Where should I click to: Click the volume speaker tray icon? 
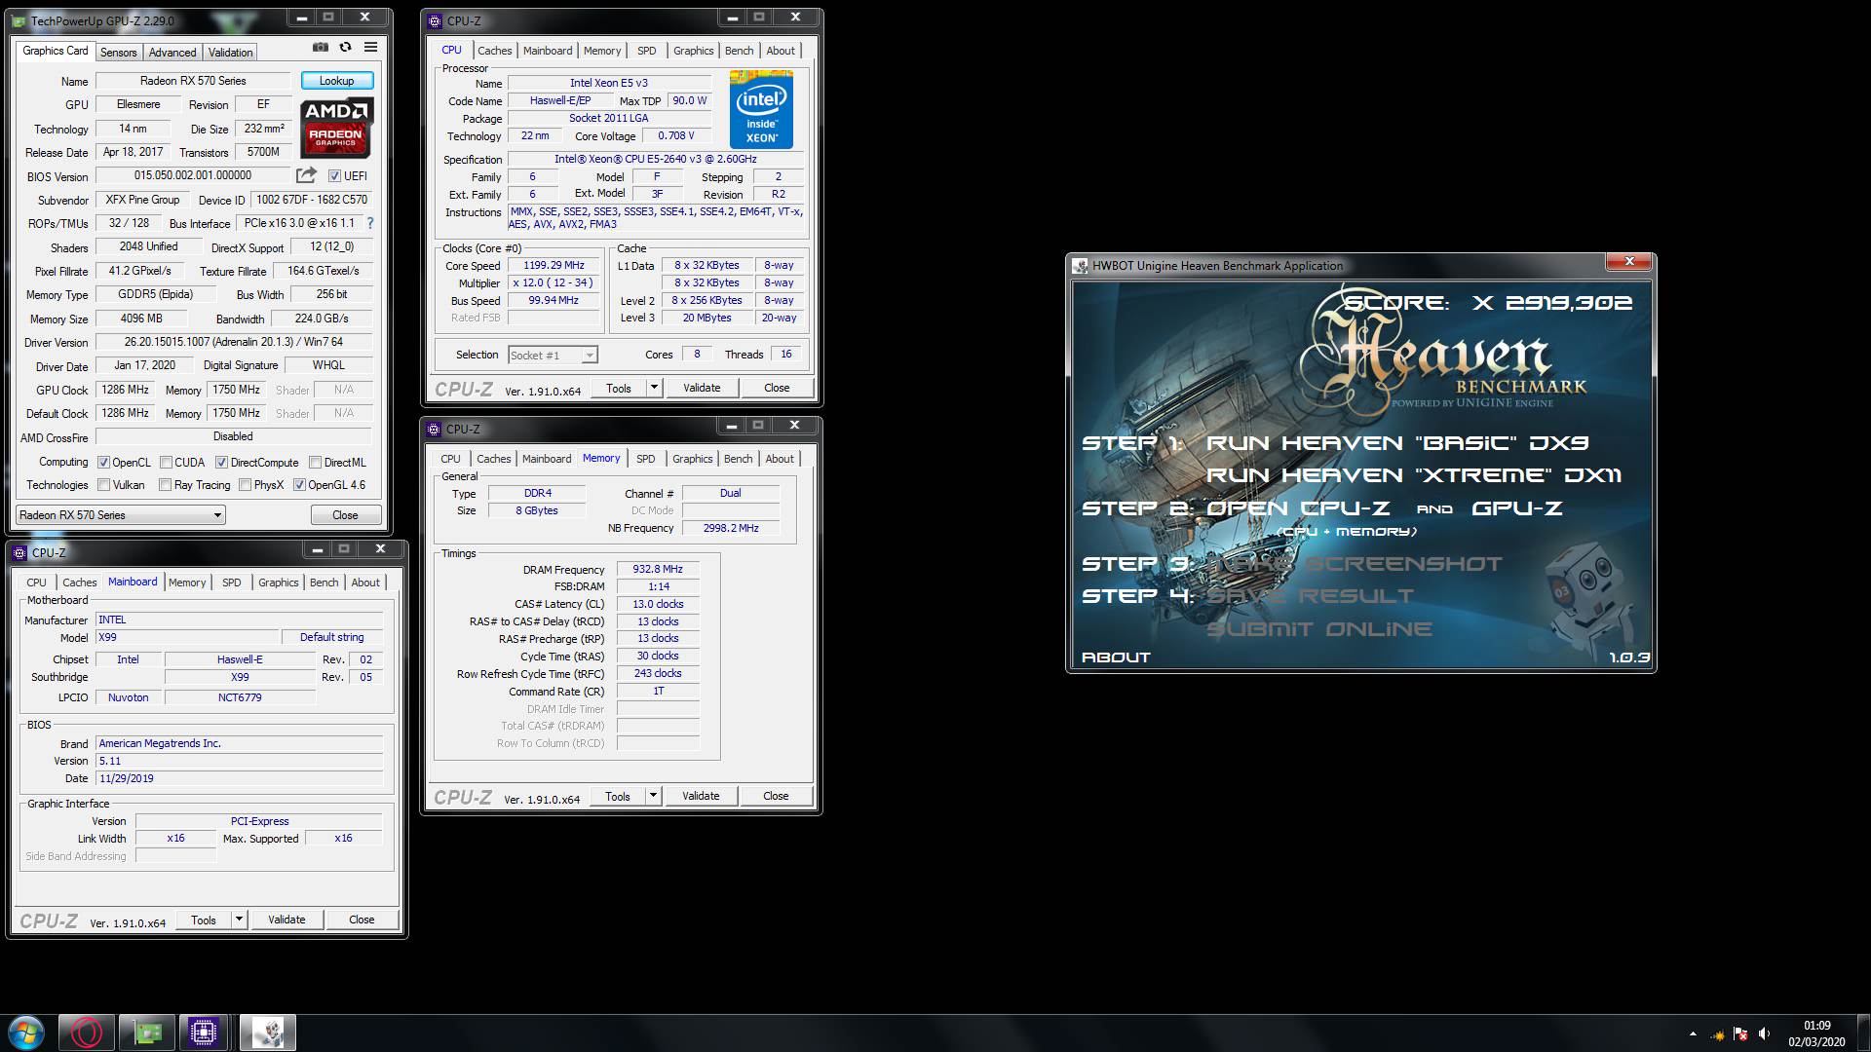point(1765,1033)
